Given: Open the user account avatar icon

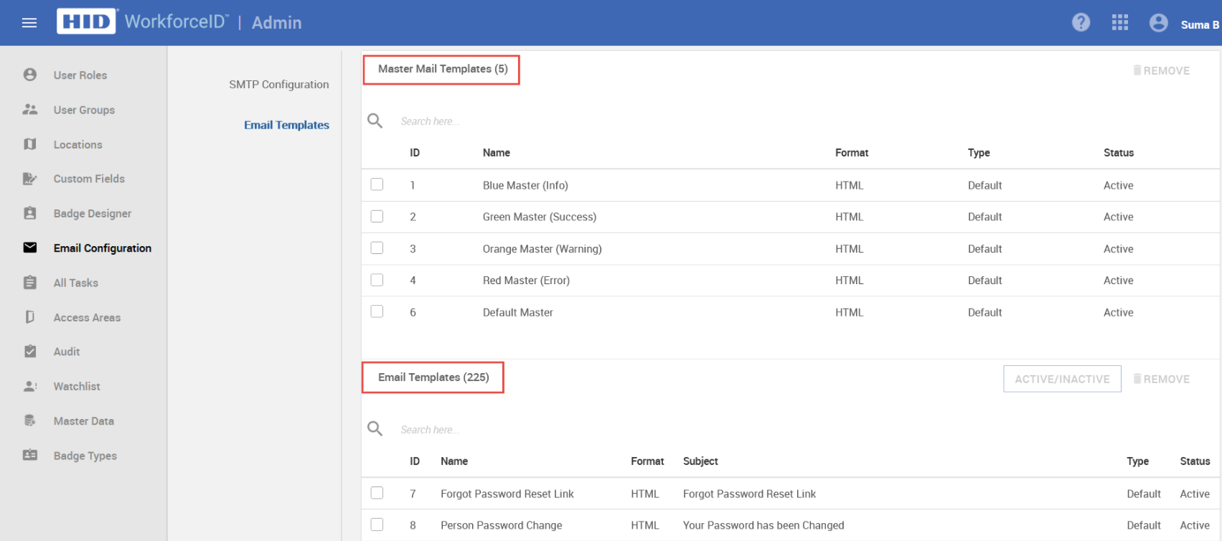Looking at the screenshot, I should (x=1158, y=23).
